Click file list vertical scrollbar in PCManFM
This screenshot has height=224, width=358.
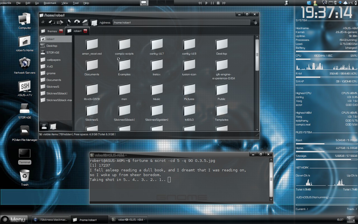[x=257, y=83]
